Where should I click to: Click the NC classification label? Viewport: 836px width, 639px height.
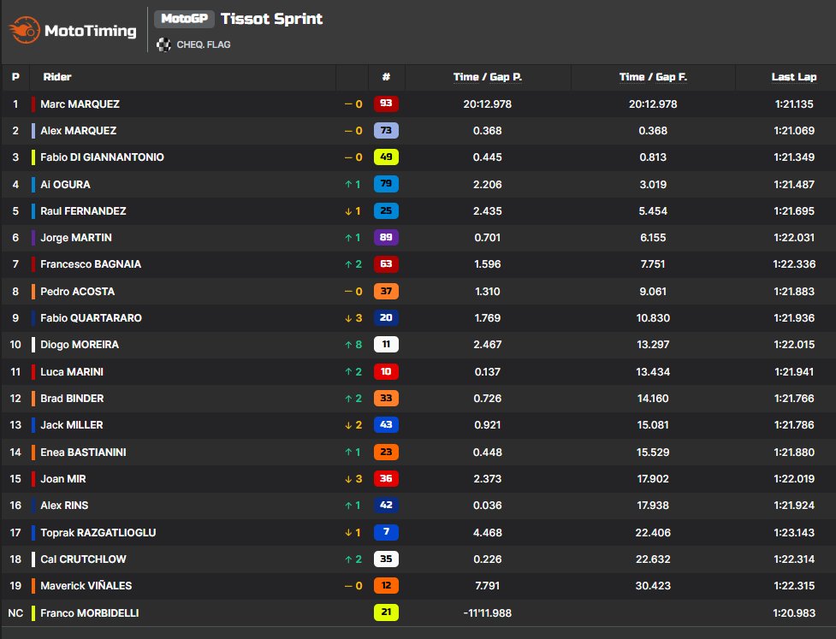point(15,612)
